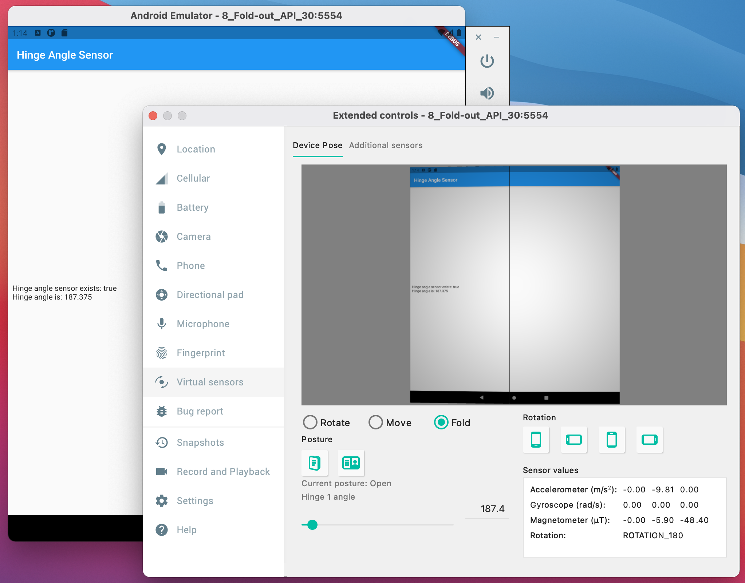Screen dimensions: 745x583
Task: Select the Fingerprint sidebar icon
Action: 161,352
